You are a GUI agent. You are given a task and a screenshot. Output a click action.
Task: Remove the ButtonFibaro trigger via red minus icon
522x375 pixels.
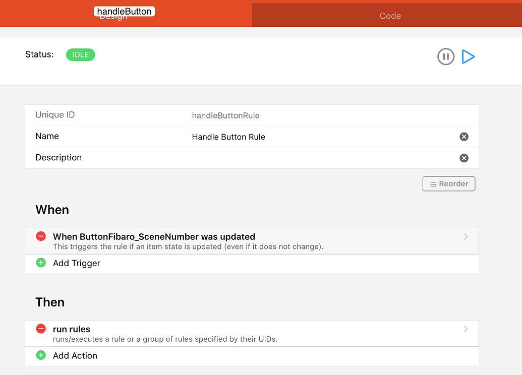[x=40, y=236]
